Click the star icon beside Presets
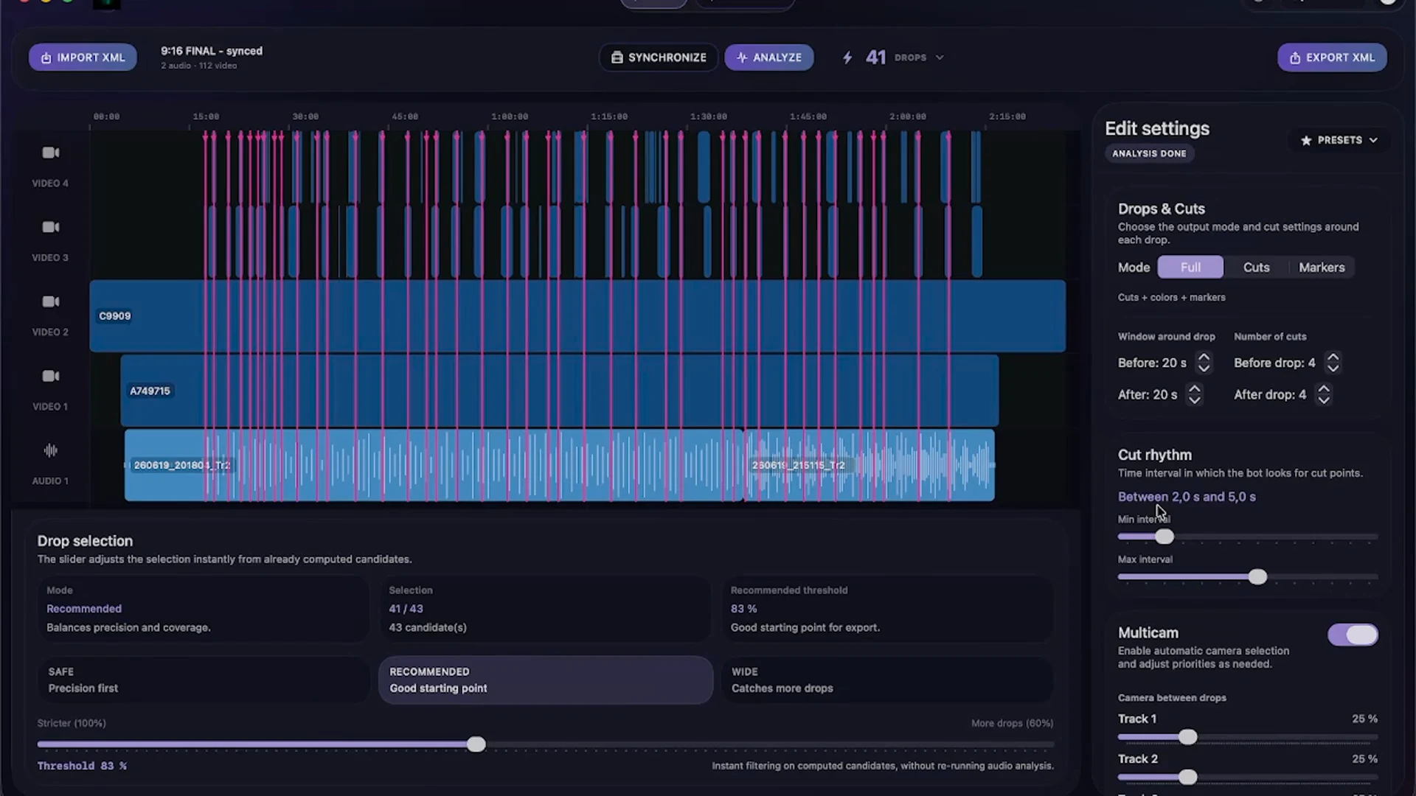1416x796 pixels. point(1306,140)
